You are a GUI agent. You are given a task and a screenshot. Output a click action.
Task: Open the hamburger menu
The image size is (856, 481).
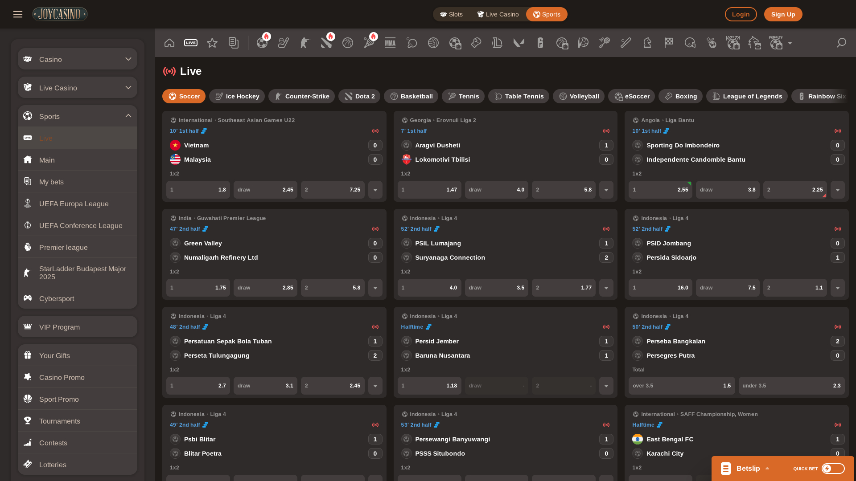18,14
